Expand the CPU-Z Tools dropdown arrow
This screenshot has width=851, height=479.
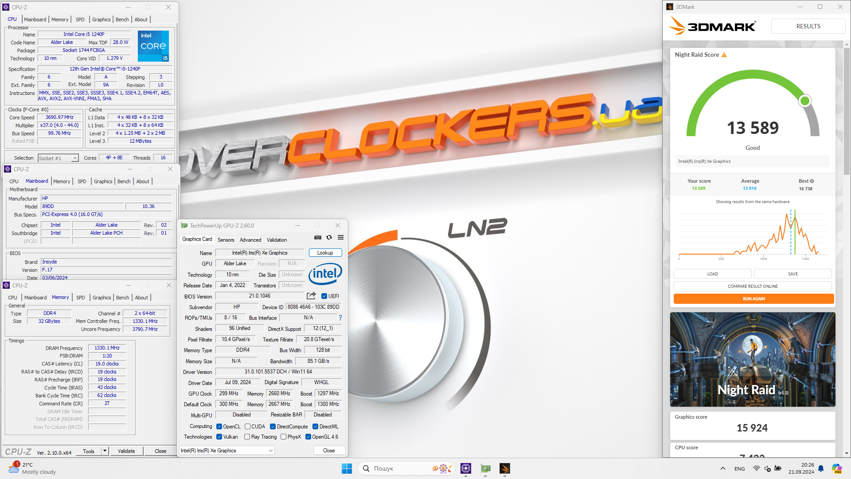[x=105, y=451]
